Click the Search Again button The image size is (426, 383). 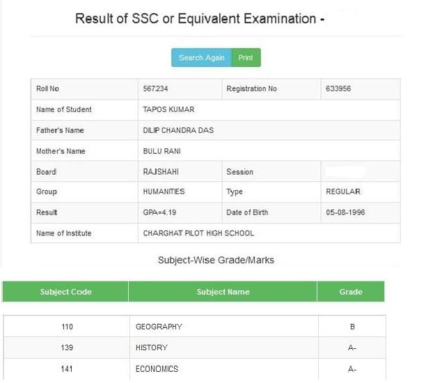201,58
